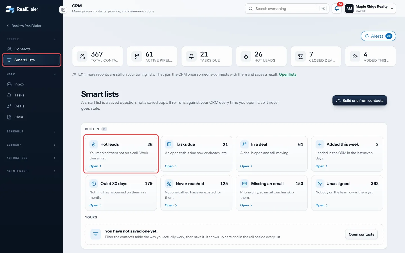Open CMA in the sidebar

pyautogui.click(x=31, y=117)
